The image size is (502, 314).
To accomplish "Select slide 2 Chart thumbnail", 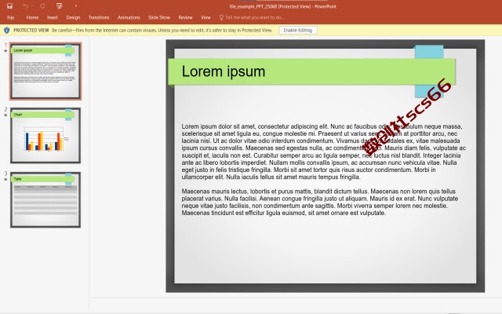I will pyautogui.click(x=45, y=136).
